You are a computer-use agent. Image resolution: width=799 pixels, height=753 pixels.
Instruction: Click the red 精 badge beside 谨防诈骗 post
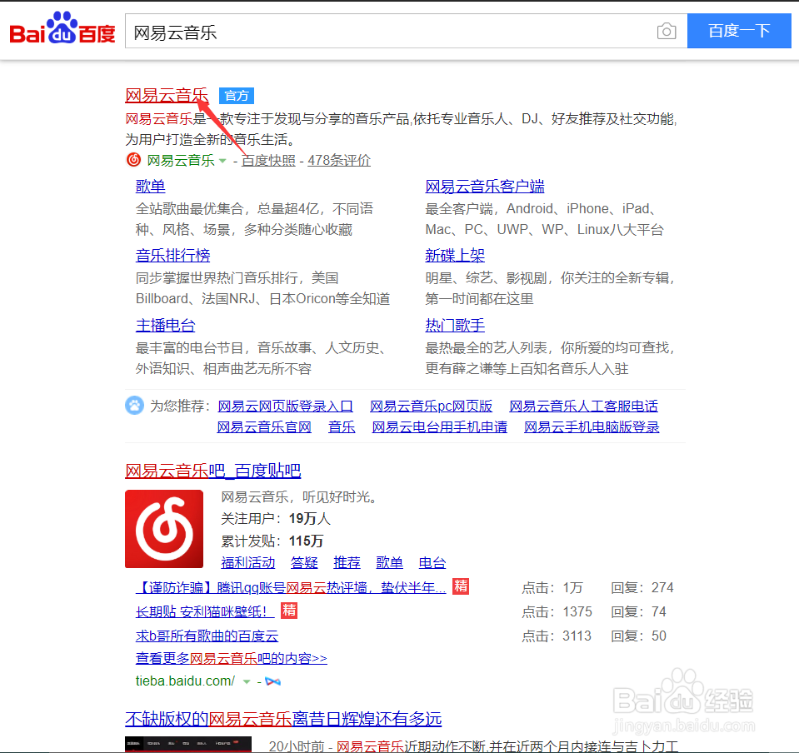461,586
